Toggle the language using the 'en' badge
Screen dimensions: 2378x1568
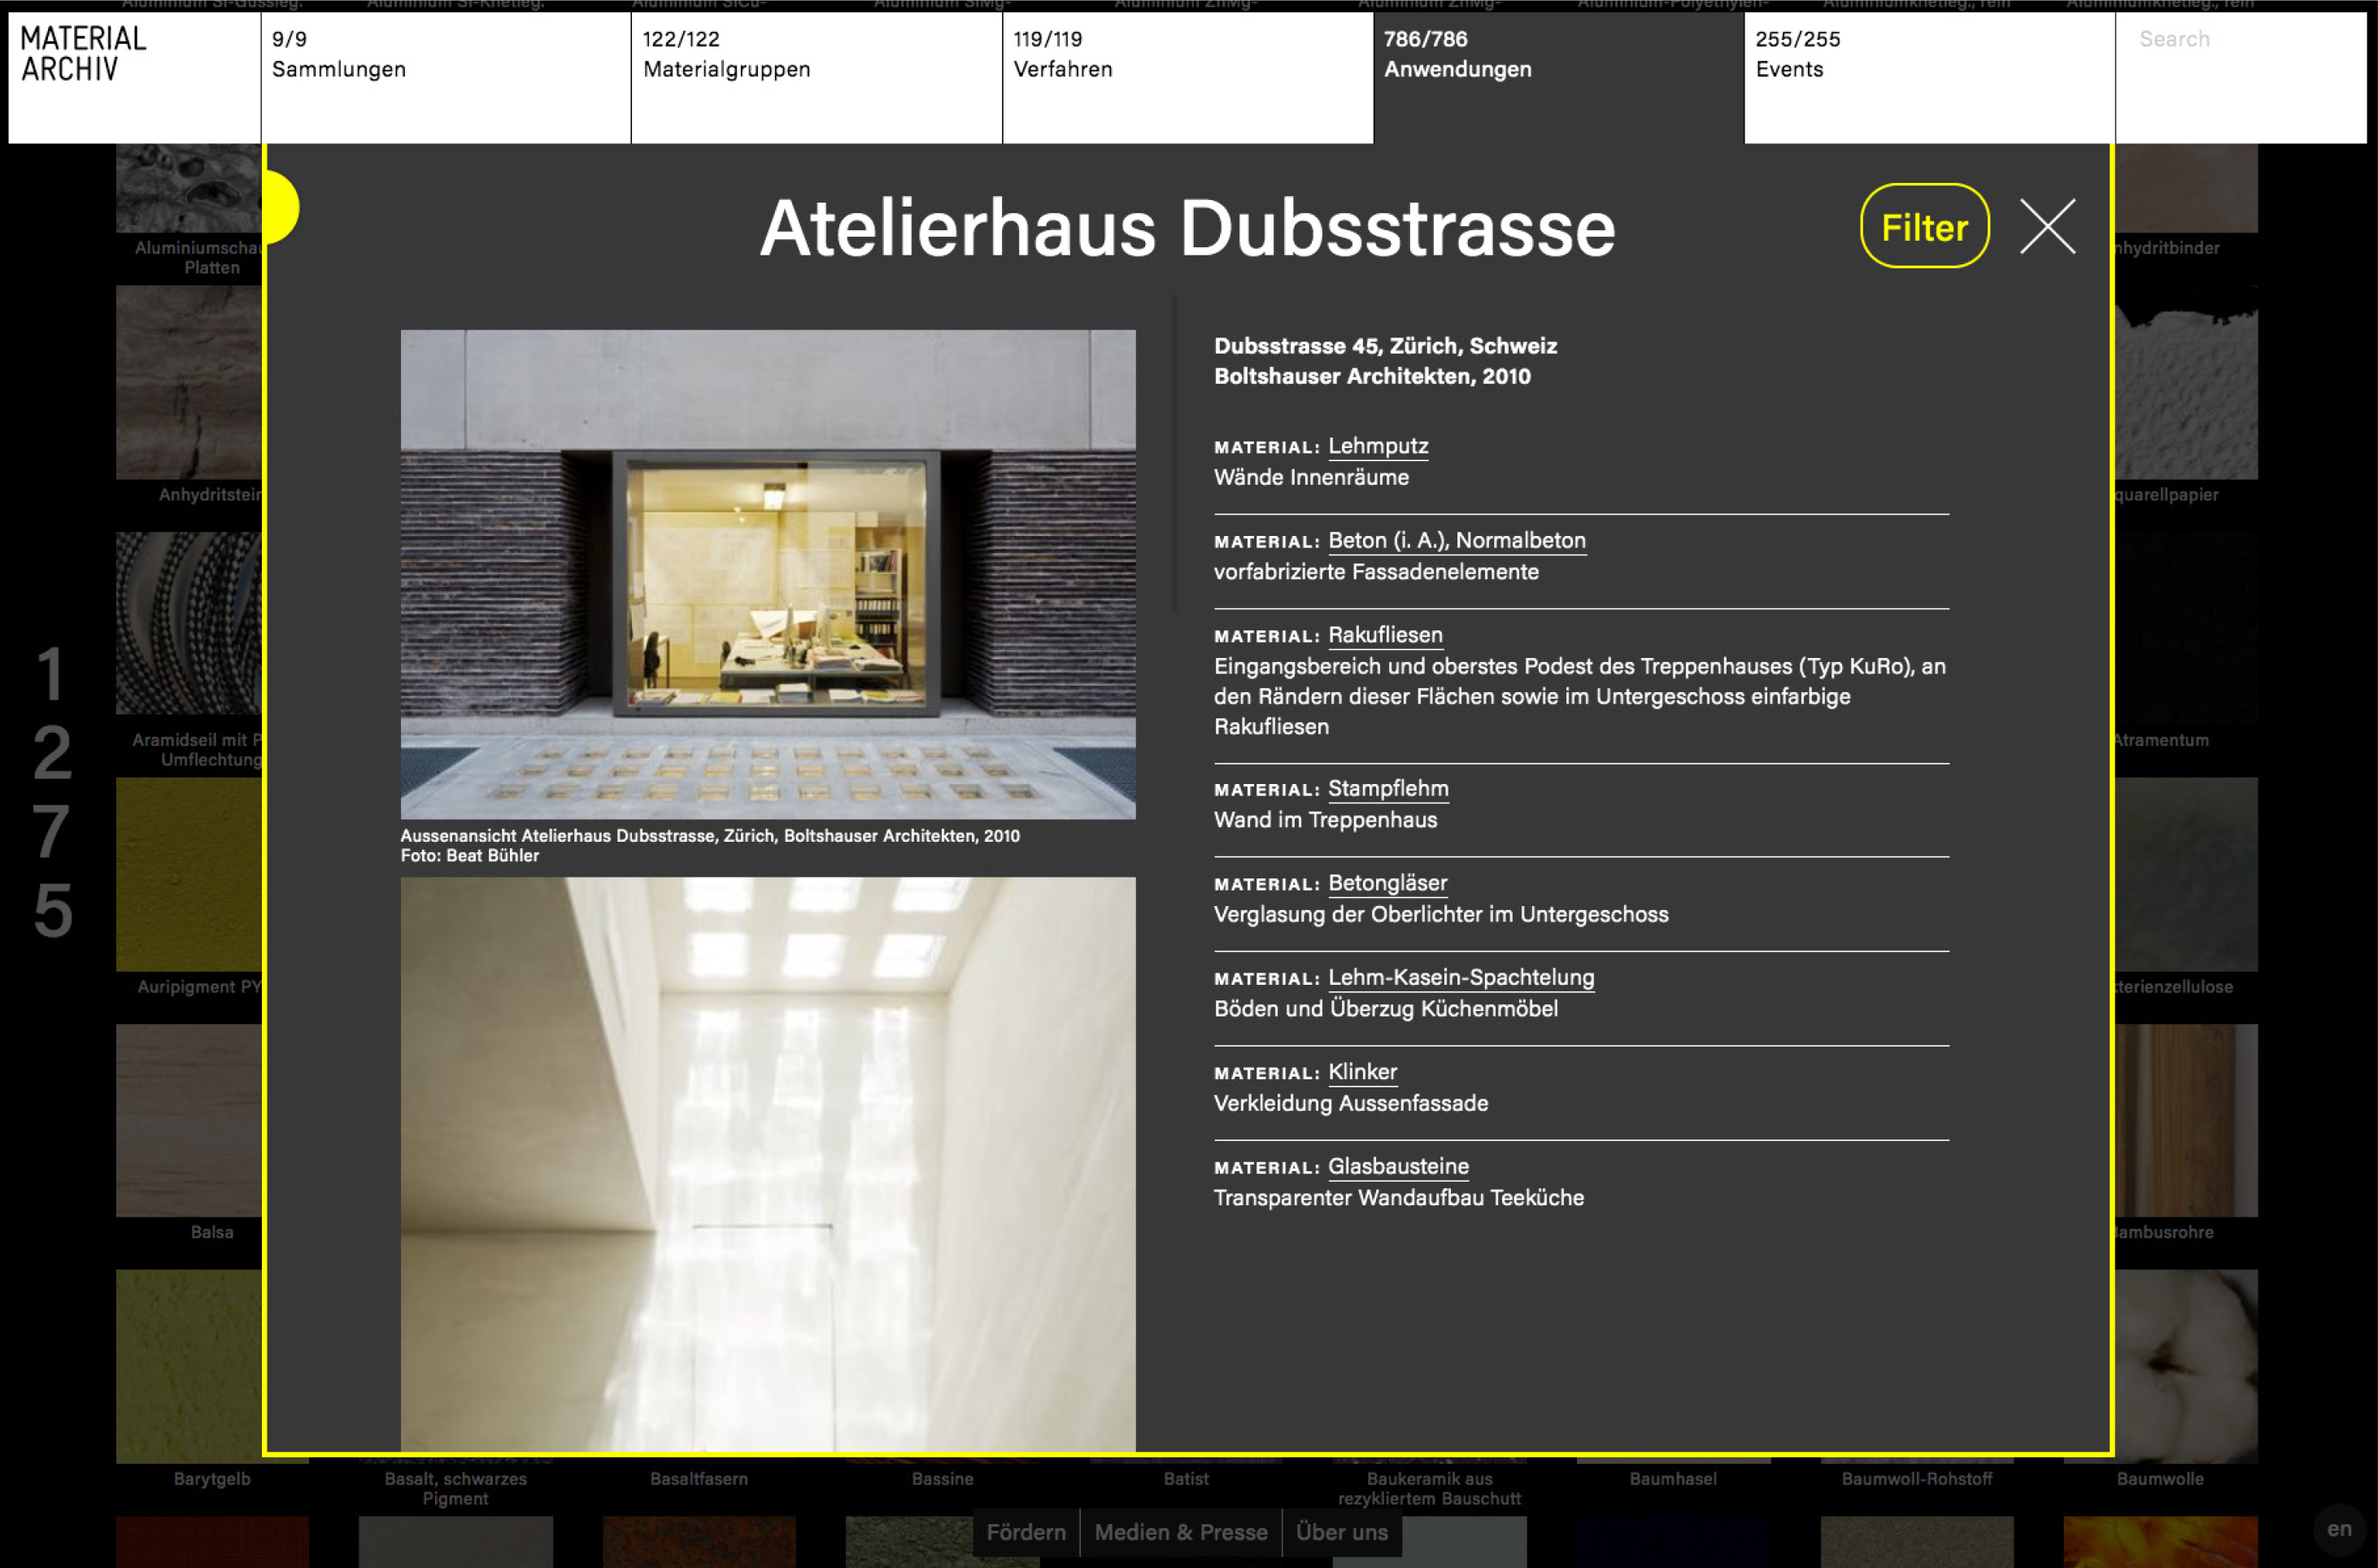point(2340,1528)
